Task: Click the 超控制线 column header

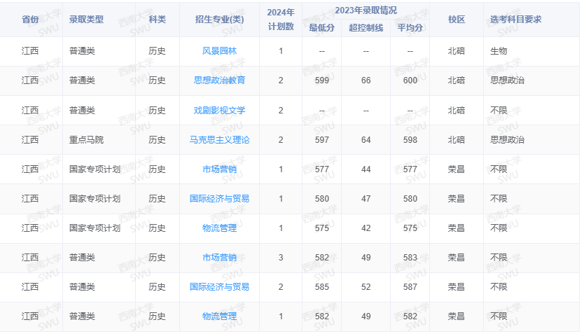Action: (x=366, y=27)
